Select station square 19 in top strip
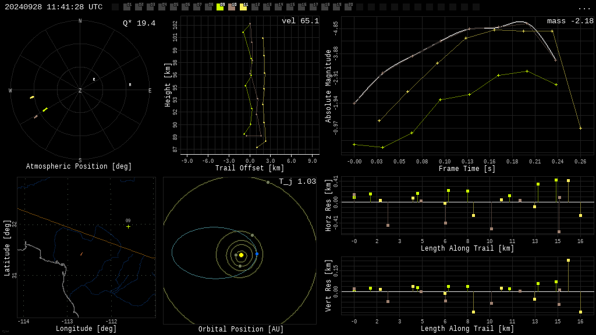The width and height of the screenshot is (596, 335). [x=336, y=7]
